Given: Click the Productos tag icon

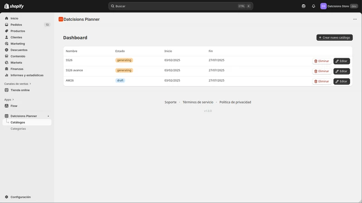Looking at the screenshot, I should click(6, 31).
